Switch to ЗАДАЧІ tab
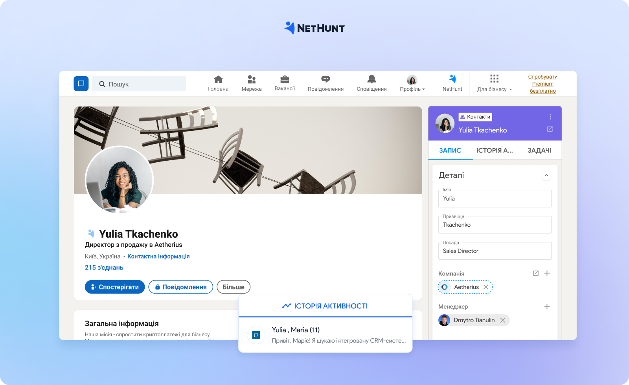 pyautogui.click(x=539, y=150)
